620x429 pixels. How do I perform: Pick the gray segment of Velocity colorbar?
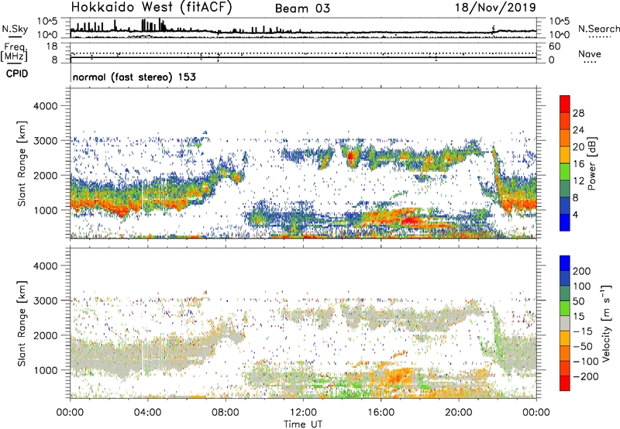[565, 323]
